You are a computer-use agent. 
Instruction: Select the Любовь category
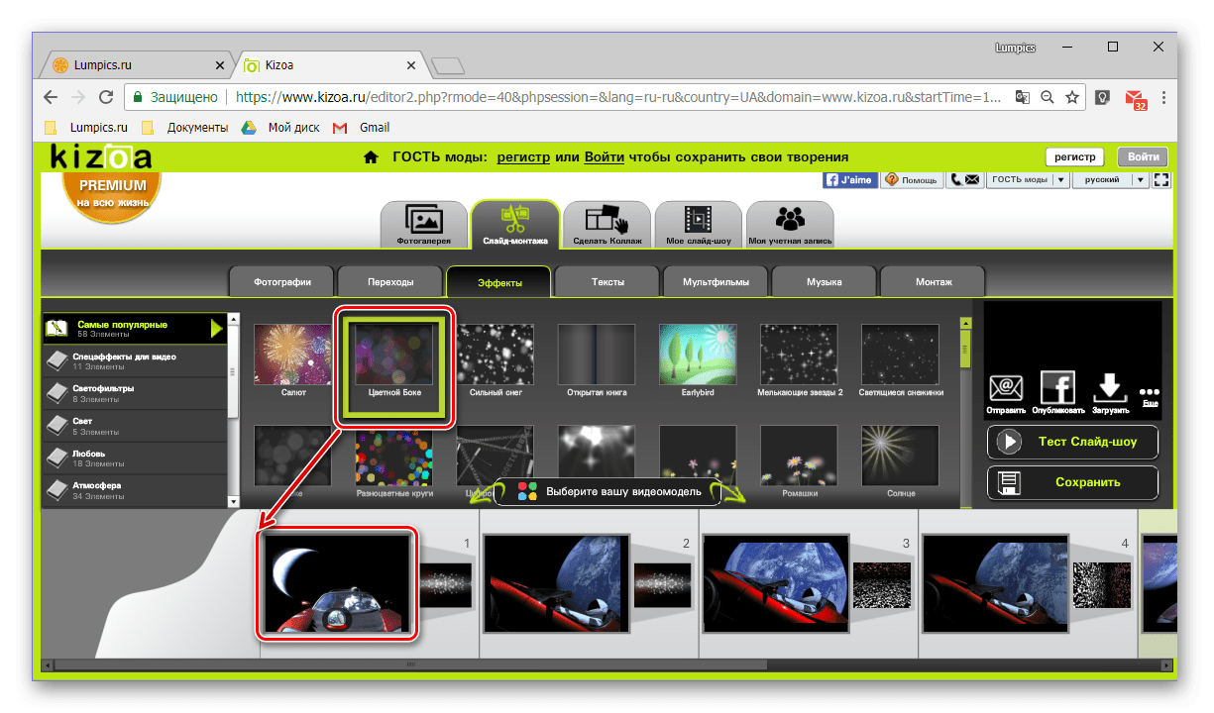click(x=135, y=458)
